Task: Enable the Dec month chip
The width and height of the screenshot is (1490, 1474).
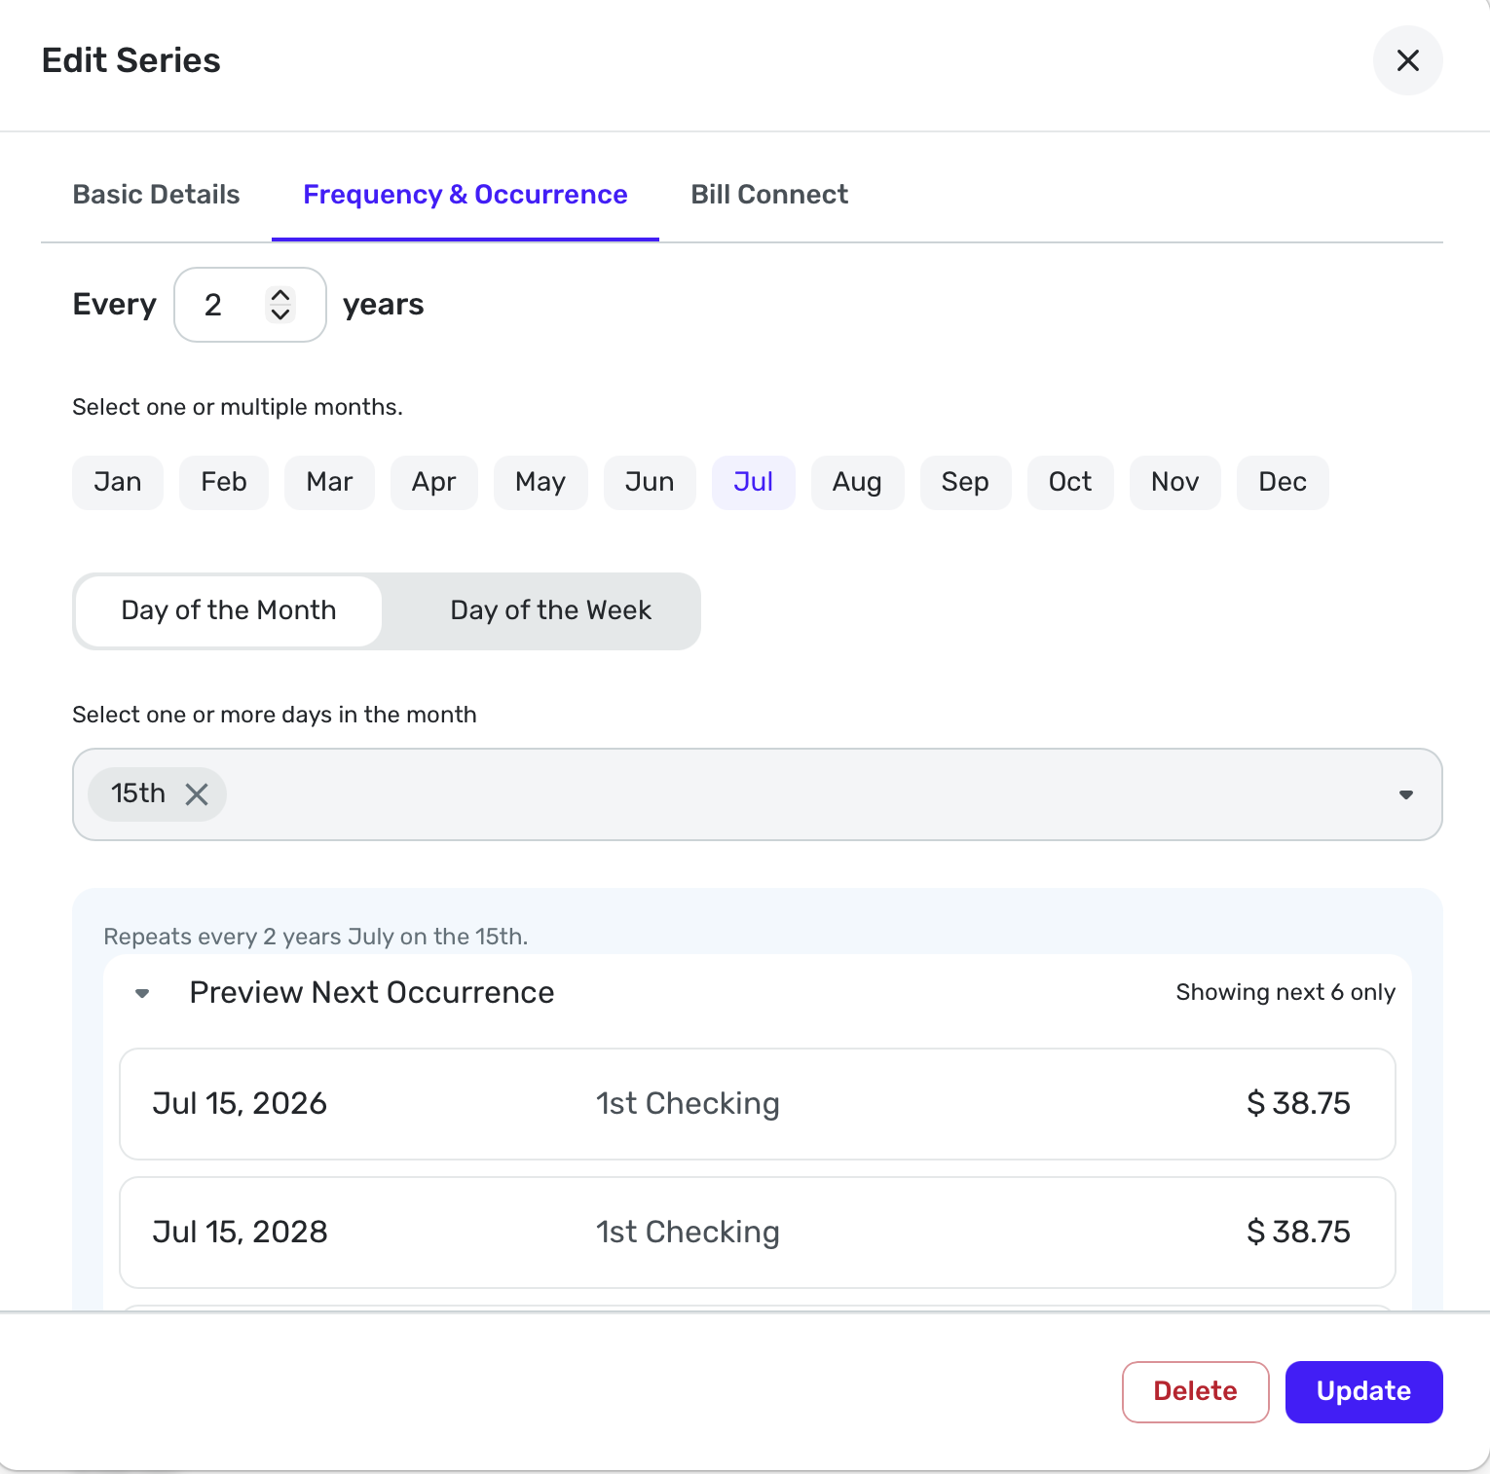Action: point(1282,482)
